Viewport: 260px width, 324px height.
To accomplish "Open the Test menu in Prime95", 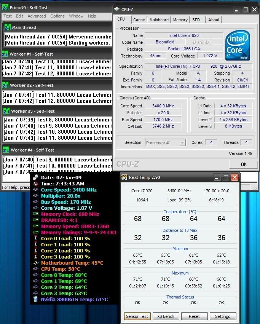I will pos(8,16).
